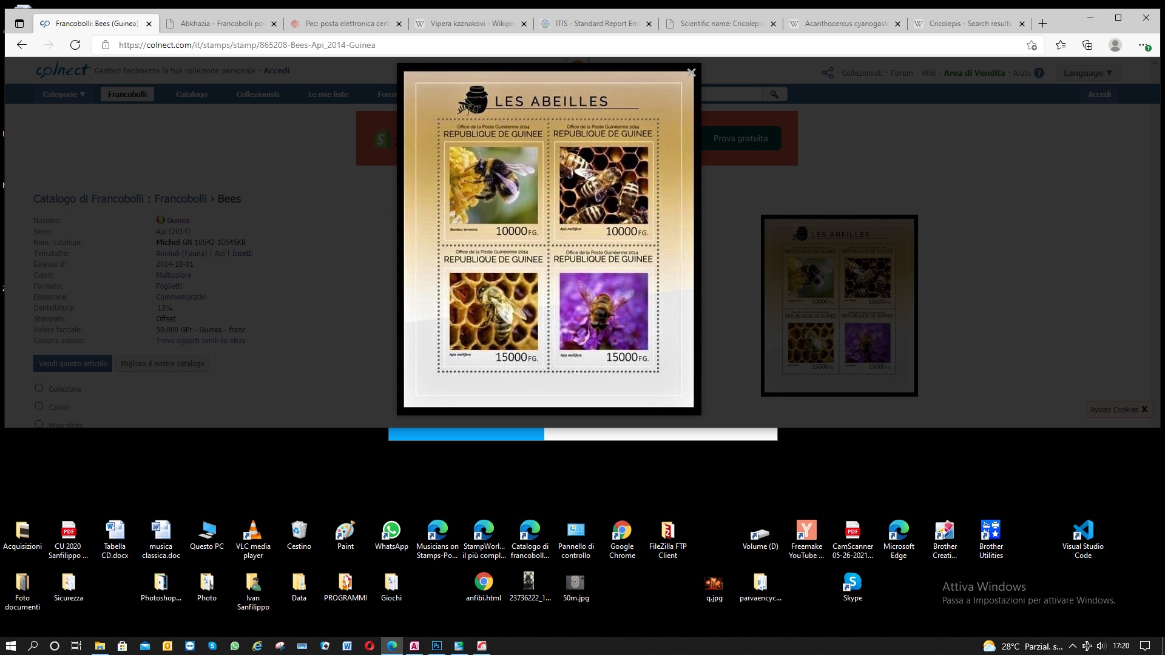Open the Collezionisti menu item
This screenshot has width=1165, height=655.
coord(257,94)
